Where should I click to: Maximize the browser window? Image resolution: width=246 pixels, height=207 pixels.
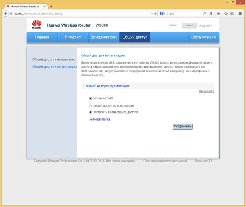click(233, 2)
